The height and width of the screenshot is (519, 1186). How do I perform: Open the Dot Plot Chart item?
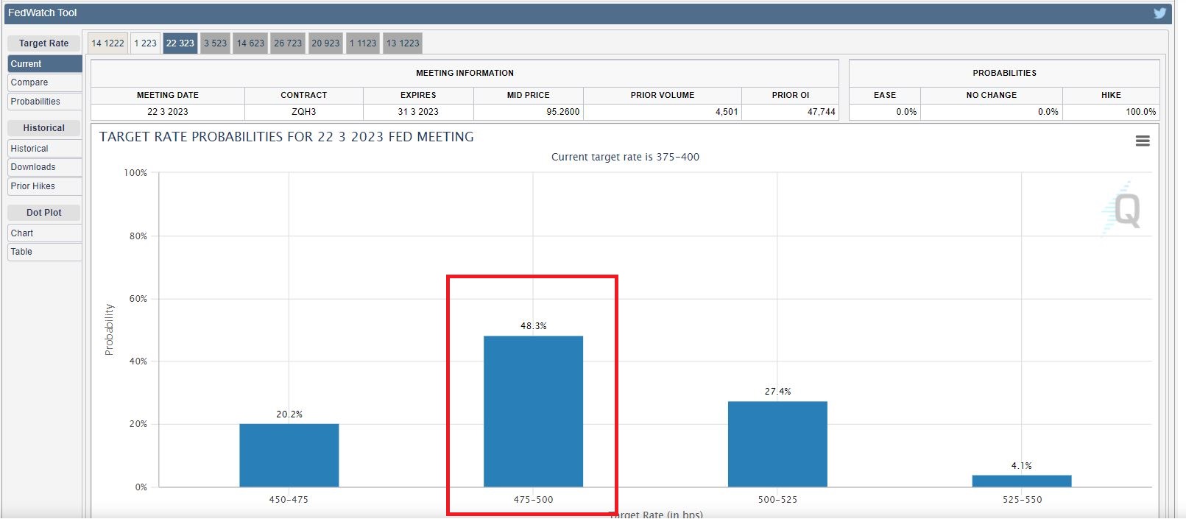pos(45,233)
